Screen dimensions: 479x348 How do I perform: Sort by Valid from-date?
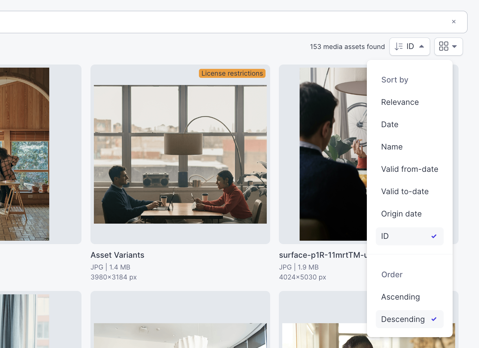410,169
